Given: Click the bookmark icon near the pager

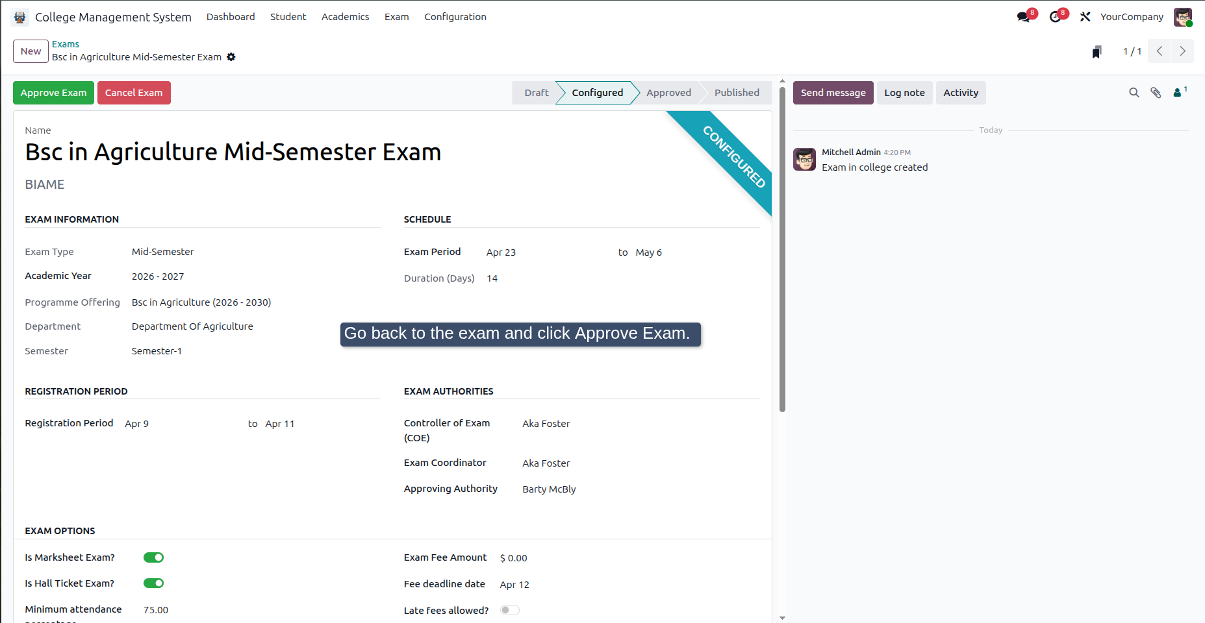Looking at the screenshot, I should click(1097, 52).
